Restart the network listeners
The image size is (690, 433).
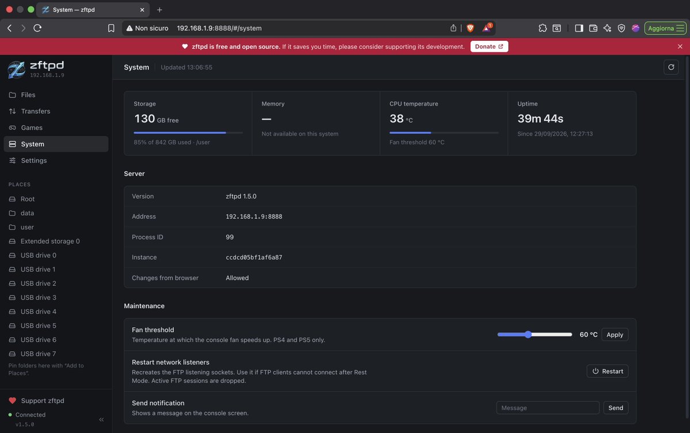607,371
